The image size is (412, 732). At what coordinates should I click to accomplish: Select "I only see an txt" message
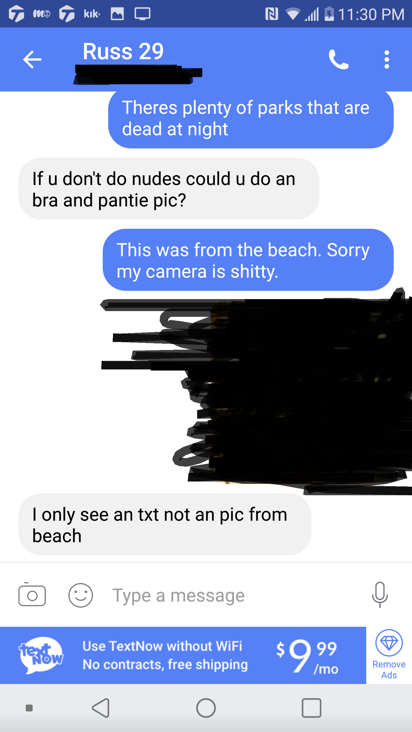165,524
